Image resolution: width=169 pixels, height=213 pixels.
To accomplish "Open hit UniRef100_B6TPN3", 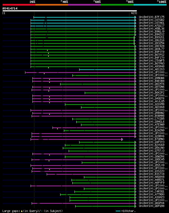I will (x=152, y=64).
